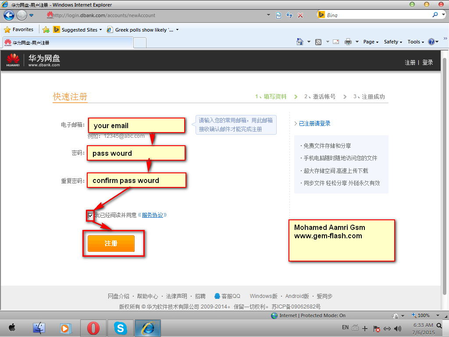The height and width of the screenshot is (337, 449).
Task: Click the EN language indicator in tray
Action: point(345,327)
